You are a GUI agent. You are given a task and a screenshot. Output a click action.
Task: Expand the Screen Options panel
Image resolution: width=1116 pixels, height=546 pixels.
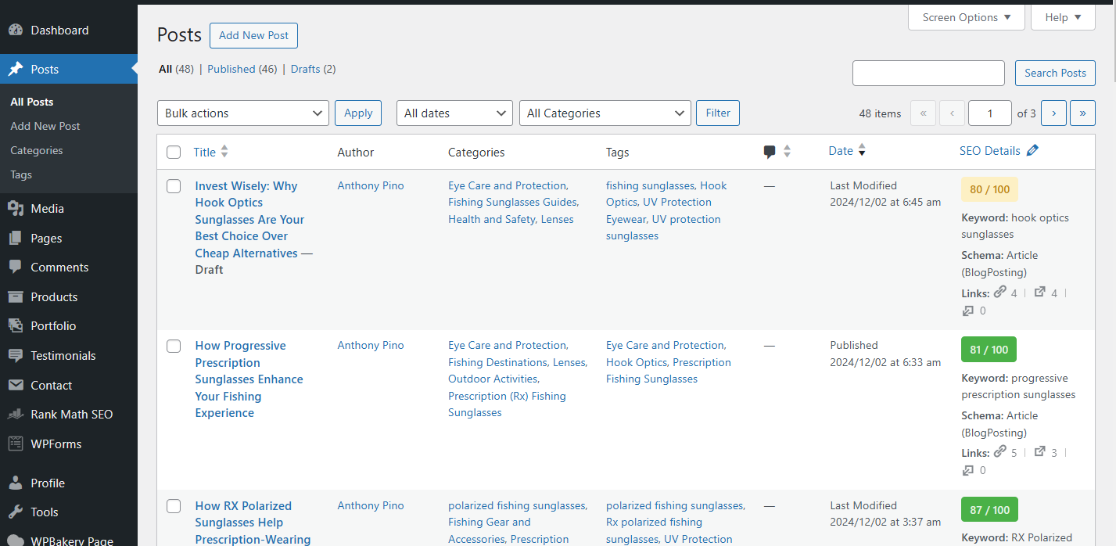[967, 17]
